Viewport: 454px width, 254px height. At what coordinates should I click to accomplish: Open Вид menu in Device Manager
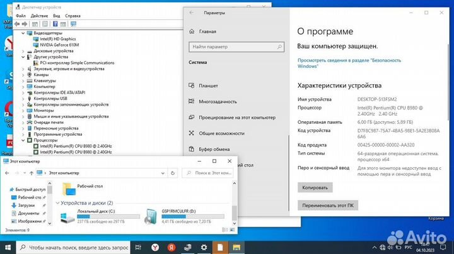coord(57,16)
